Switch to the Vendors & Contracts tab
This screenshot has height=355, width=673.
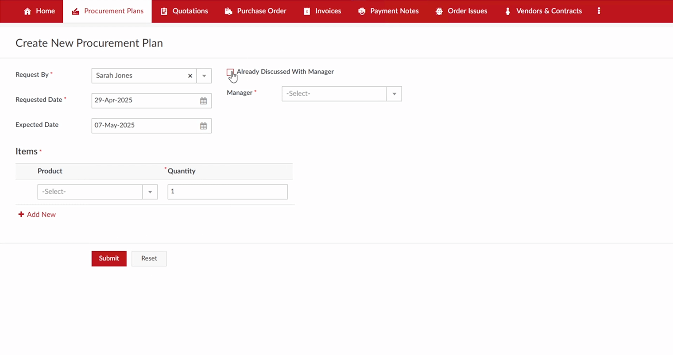(x=549, y=11)
